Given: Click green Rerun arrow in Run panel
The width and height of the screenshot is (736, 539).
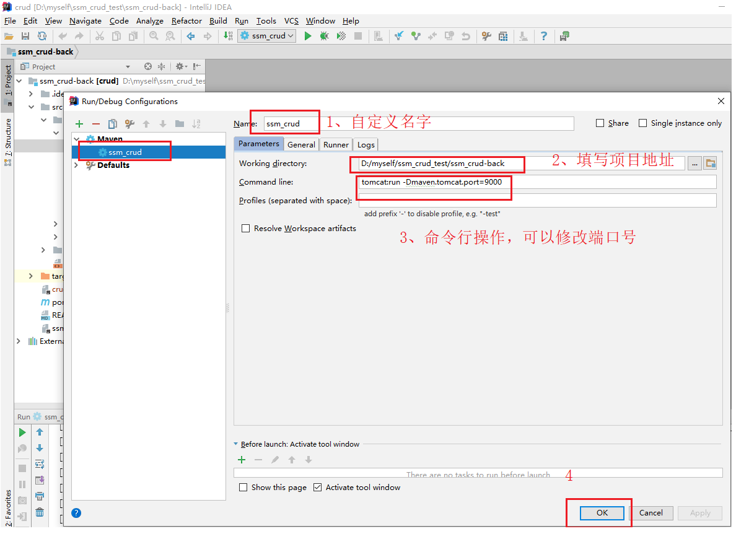Looking at the screenshot, I should [x=22, y=432].
